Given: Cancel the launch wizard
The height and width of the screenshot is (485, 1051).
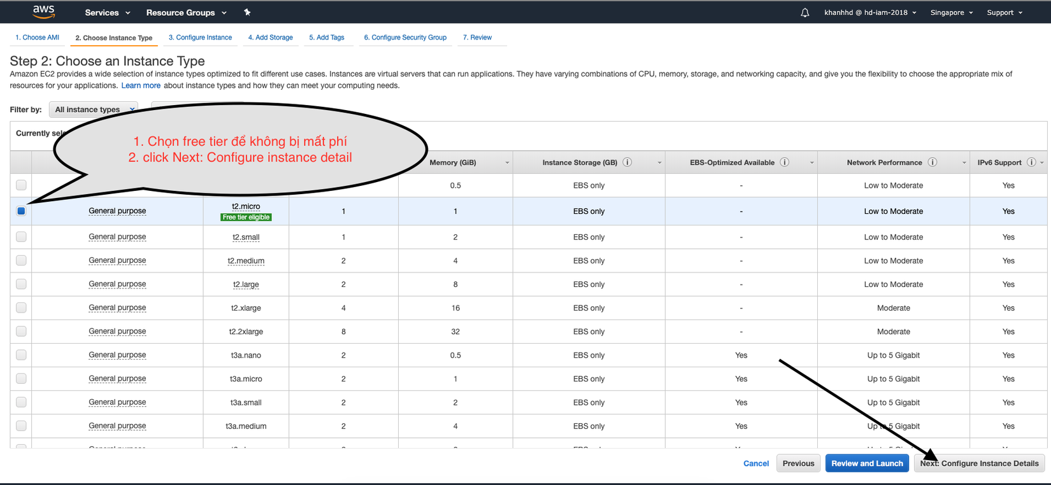Looking at the screenshot, I should click(x=756, y=463).
